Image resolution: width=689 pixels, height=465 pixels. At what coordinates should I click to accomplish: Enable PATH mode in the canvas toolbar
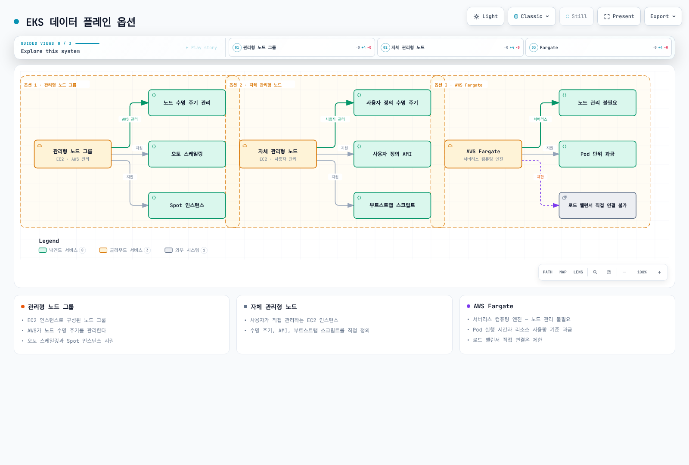coord(548,272)
